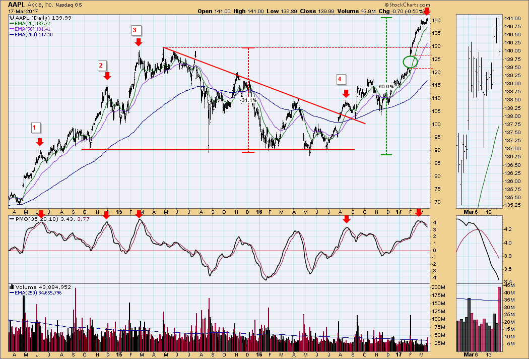Select the EMA(50) 131.41 legend text
Image resolution: width=529 pixels, height=359 pixels.
tap(32, 29)
